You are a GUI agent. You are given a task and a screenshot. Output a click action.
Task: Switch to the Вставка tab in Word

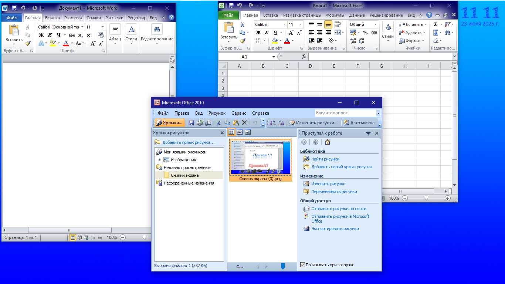coord(52,18)
